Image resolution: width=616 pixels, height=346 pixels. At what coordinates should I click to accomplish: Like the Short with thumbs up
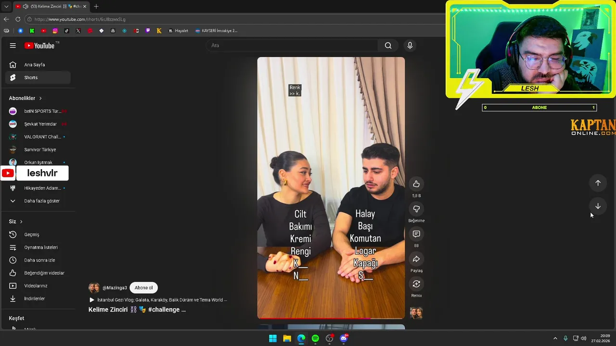click(x=416, y=184)
